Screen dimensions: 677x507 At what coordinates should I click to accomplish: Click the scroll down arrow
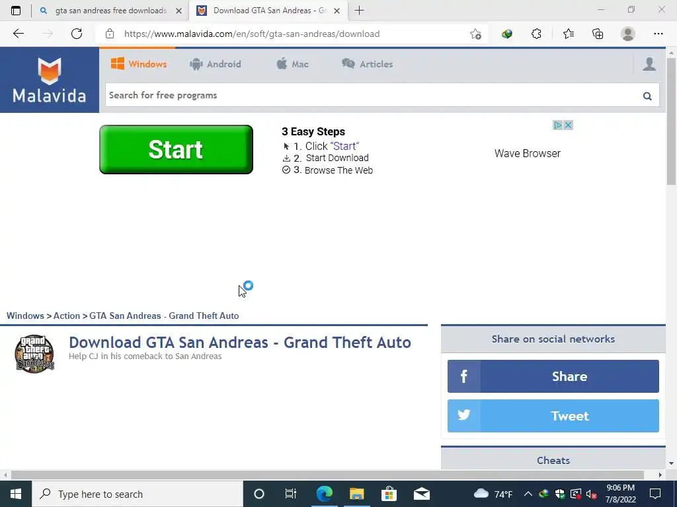pos(671,463)
